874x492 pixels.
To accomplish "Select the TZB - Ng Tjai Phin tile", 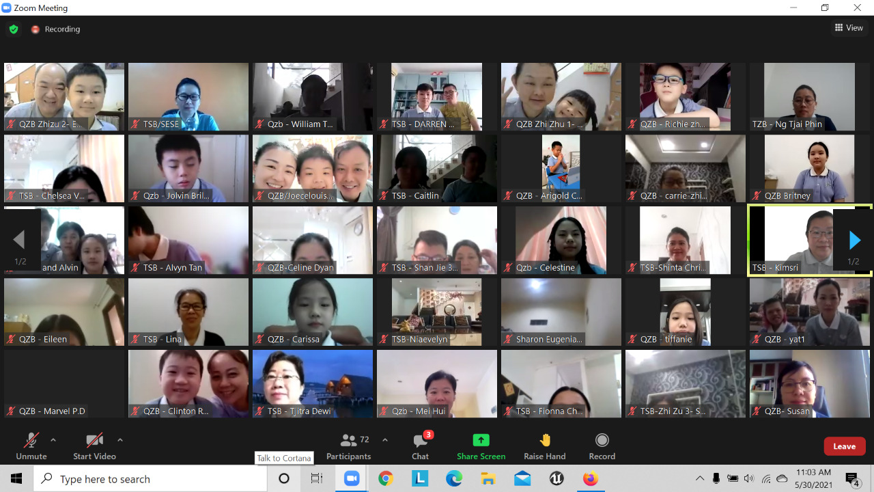I will click(x=810, y=97).
